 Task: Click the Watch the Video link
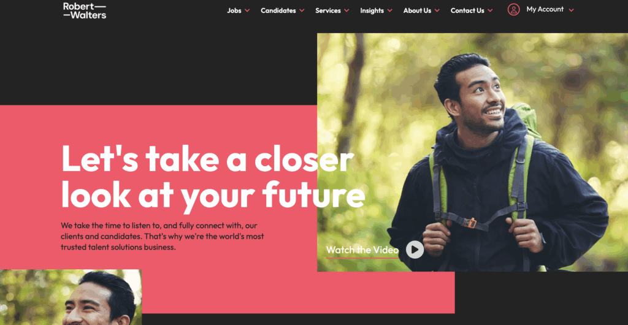click(x=362, y=250)
